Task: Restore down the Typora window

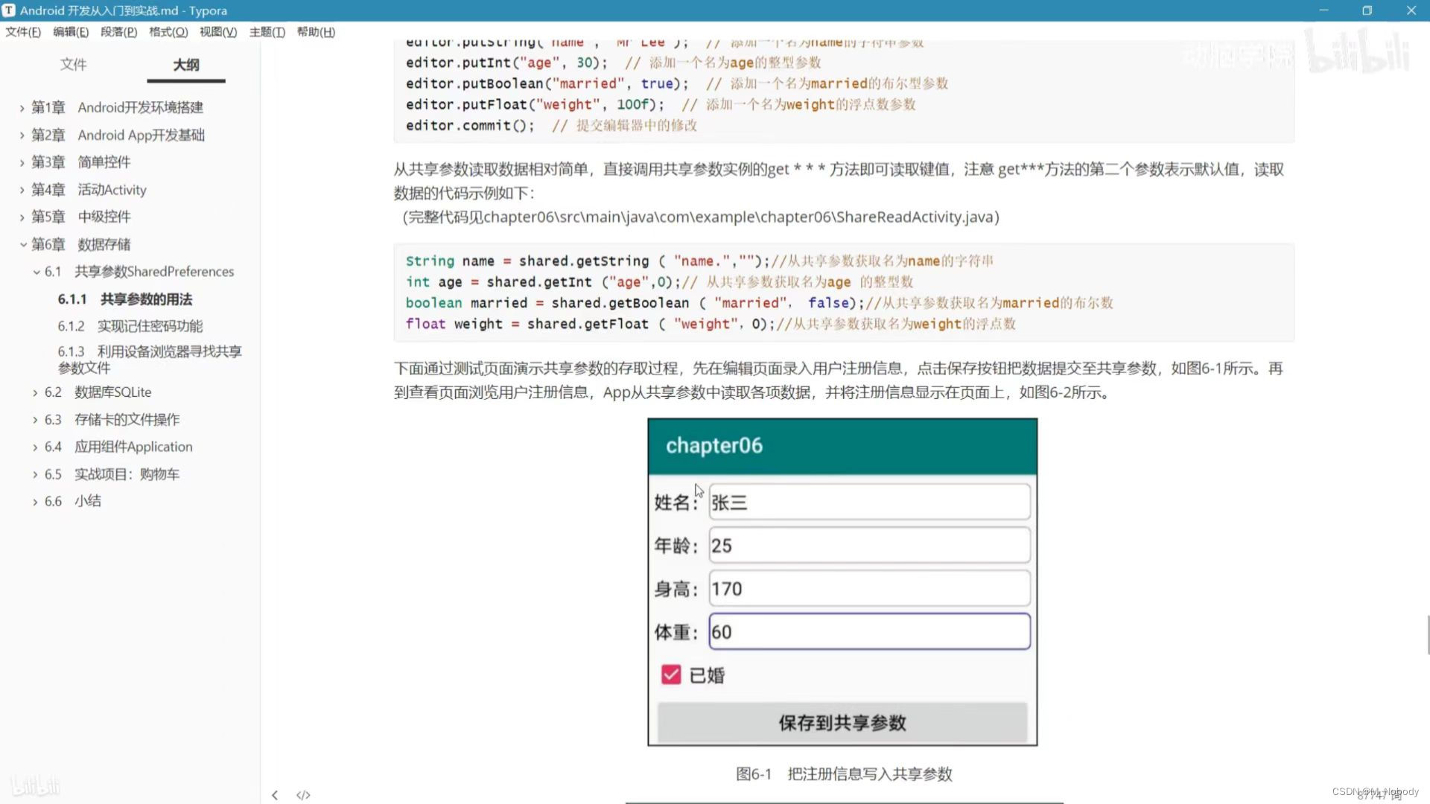Action: [x=1367, y=10]
